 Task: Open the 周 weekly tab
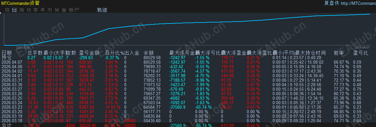(22, 10)
